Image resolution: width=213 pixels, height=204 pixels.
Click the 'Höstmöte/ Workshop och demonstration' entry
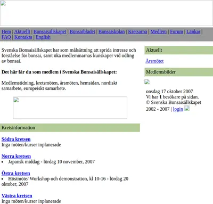[x=65, y=181]
